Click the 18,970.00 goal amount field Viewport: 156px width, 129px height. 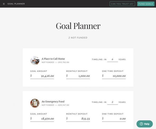pyautogui.click(x=42, y=119)
